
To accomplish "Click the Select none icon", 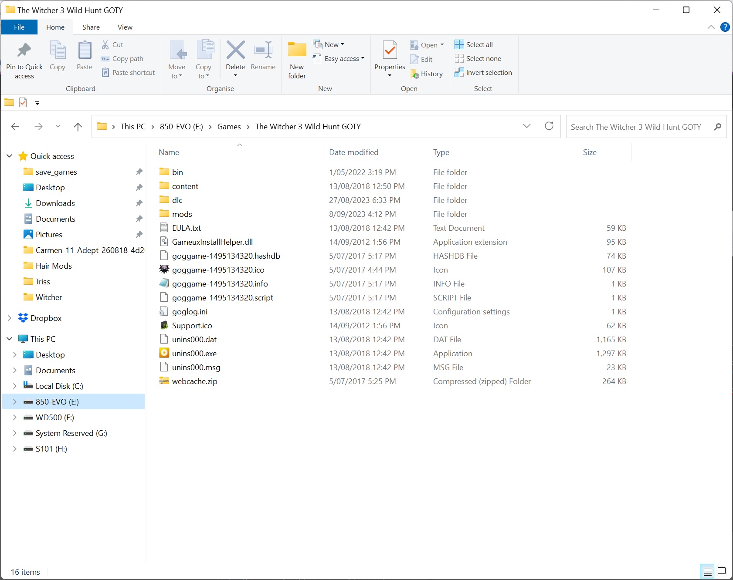I will (x=459, y=58).
